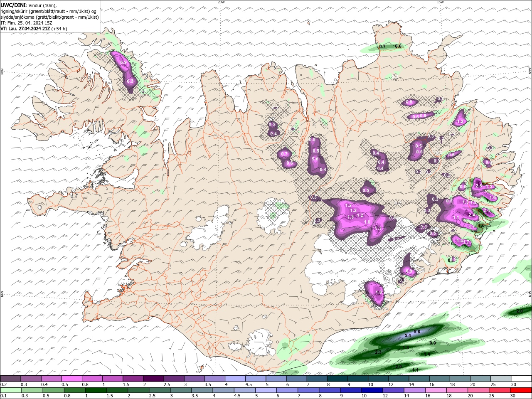
Task: Click the 0.2 label in upper legend
Action: coord(3,384)
